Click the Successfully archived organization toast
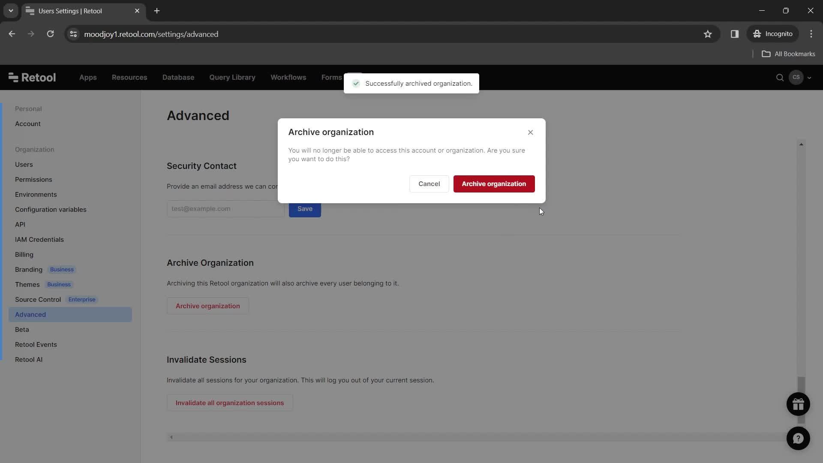 [x=411, y=84]
